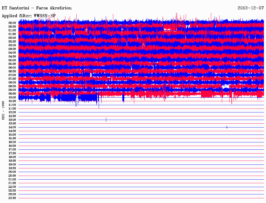Image resolution: width=266 pixels, height=203 pixels.
Task: Select the 12:00 time label
Action: 12,112
